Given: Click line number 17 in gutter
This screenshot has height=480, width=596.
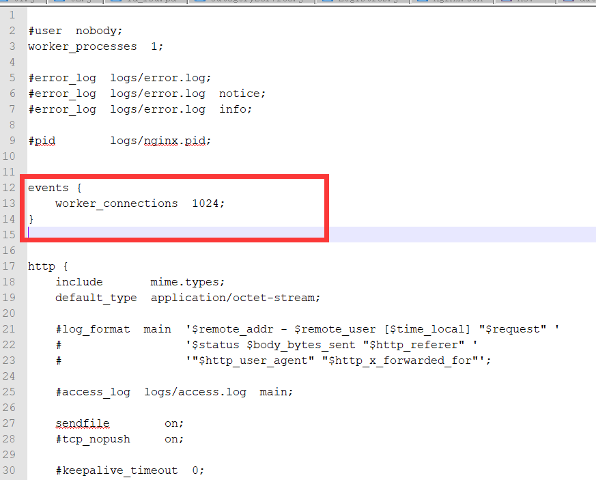Looking at the screenshot, I should (9, 266).
